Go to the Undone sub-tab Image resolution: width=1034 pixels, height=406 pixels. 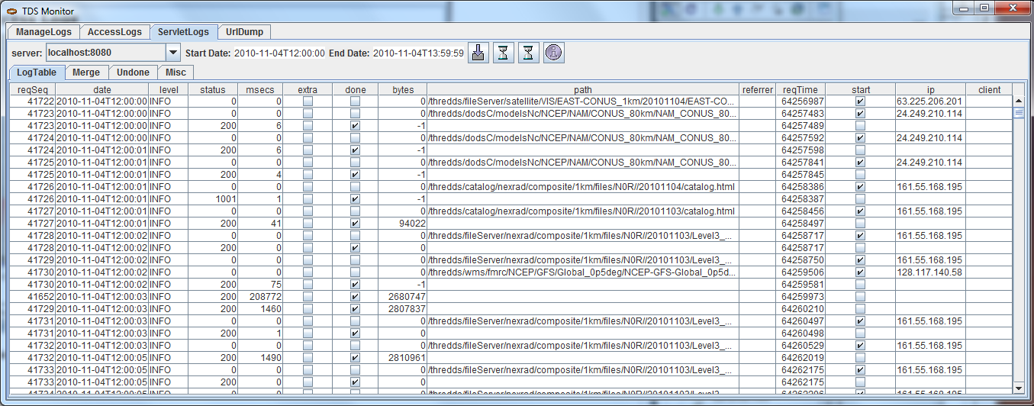click(133, 72)
